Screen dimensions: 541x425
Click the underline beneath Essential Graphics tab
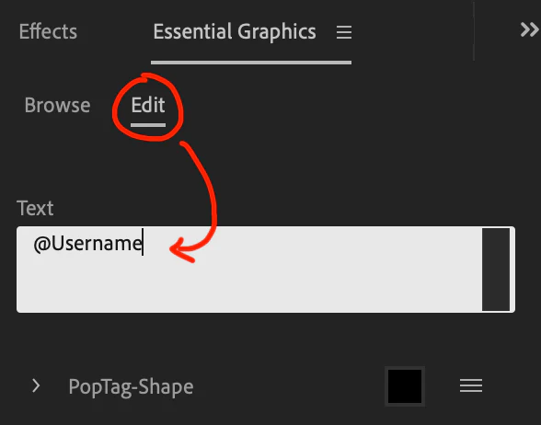click(x=251, y=63)
